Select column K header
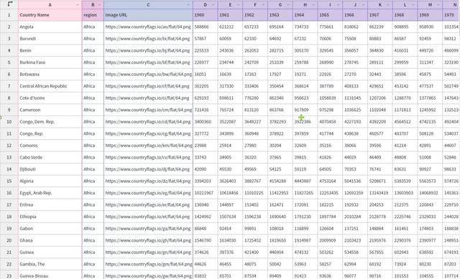460x279 pixels. (x=380, y=5)
